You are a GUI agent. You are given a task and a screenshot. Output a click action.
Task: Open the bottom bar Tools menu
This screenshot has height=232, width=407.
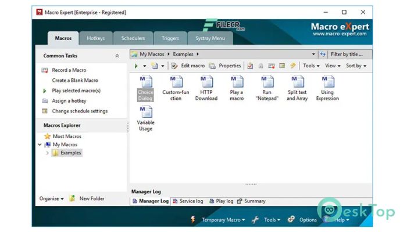(272, 220)
